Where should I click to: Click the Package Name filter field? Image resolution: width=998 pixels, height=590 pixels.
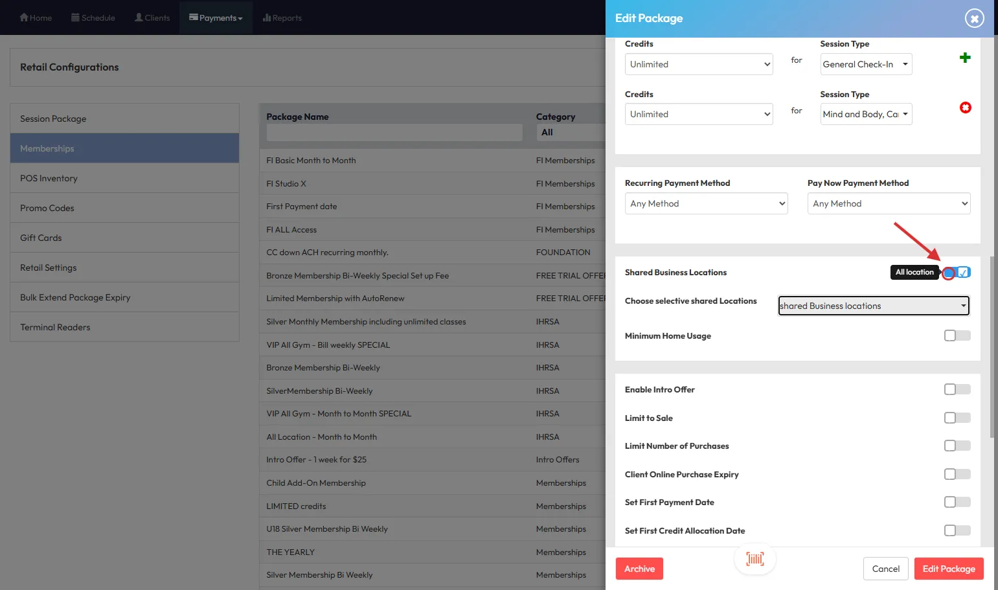394,133
